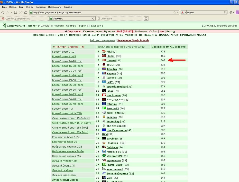This screenshot has width=239, height=182.
Task: Open the address bar history dropdown
Action: click(x=178, y=13)
